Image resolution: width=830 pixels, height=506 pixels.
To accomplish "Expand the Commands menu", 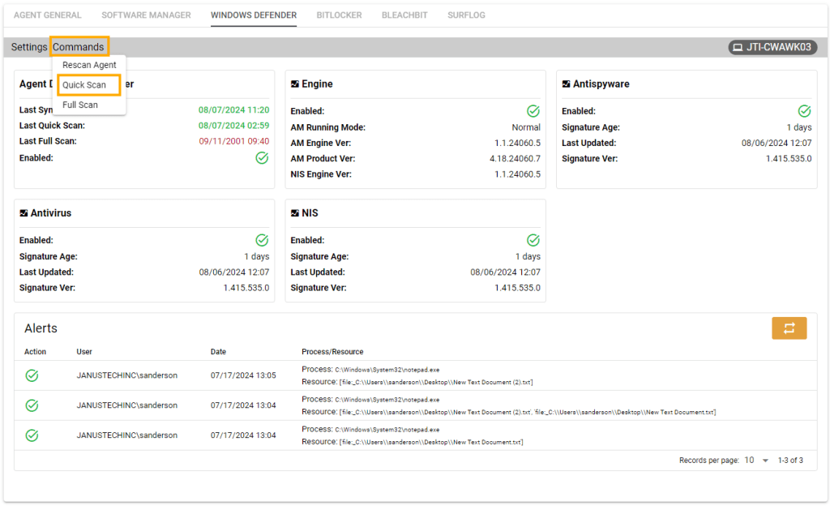I will 79,46.
